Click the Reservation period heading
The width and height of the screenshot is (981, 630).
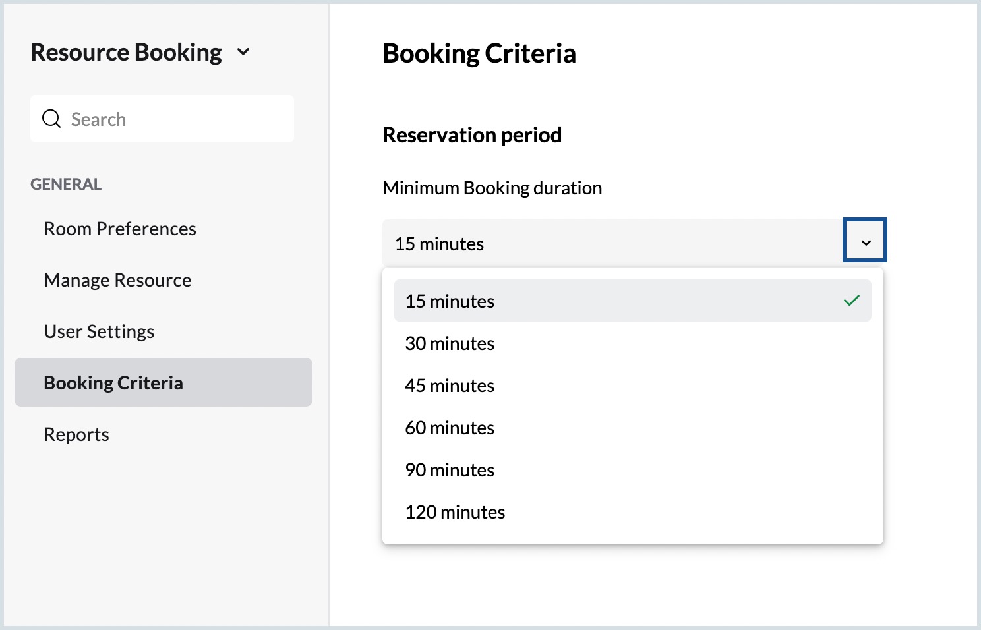coord(472,135)
